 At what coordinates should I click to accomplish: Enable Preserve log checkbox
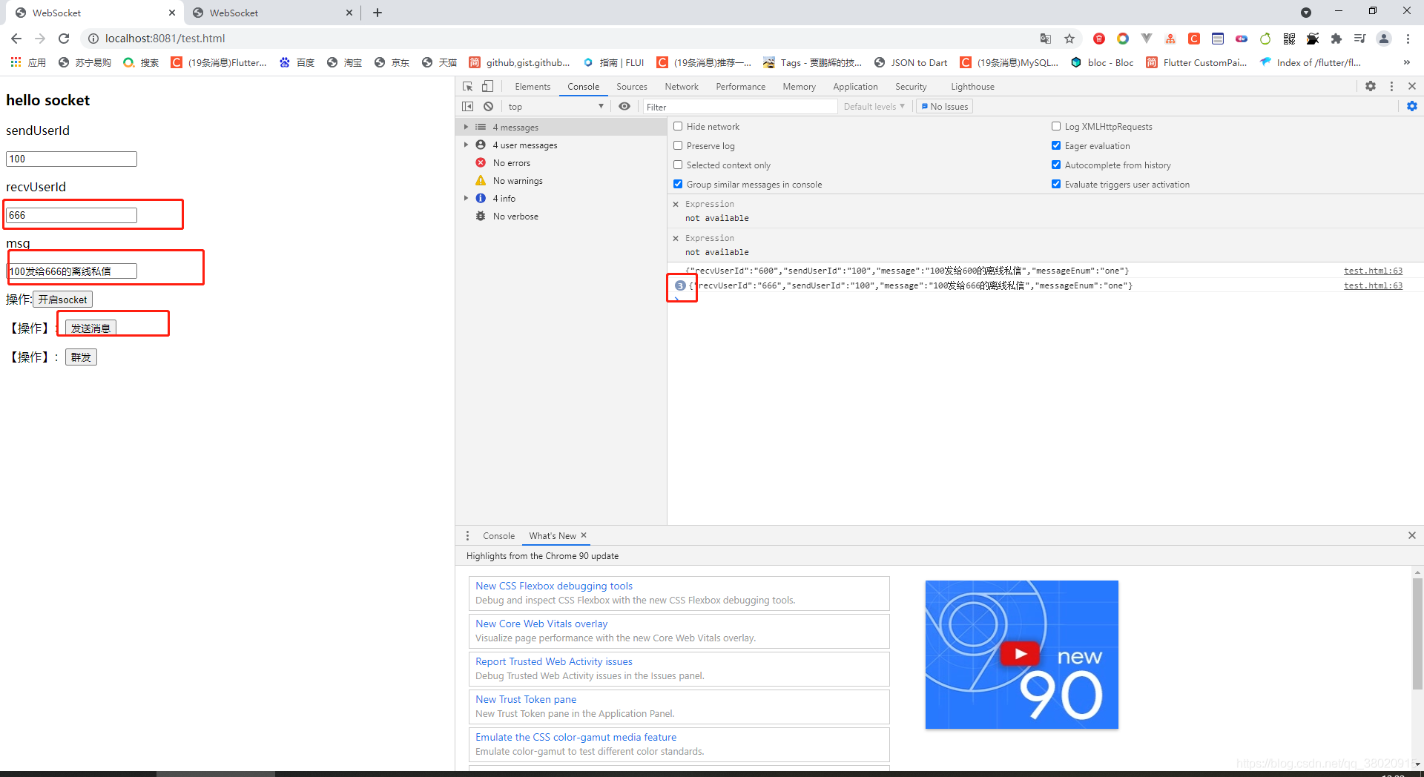tap(678, 146)
